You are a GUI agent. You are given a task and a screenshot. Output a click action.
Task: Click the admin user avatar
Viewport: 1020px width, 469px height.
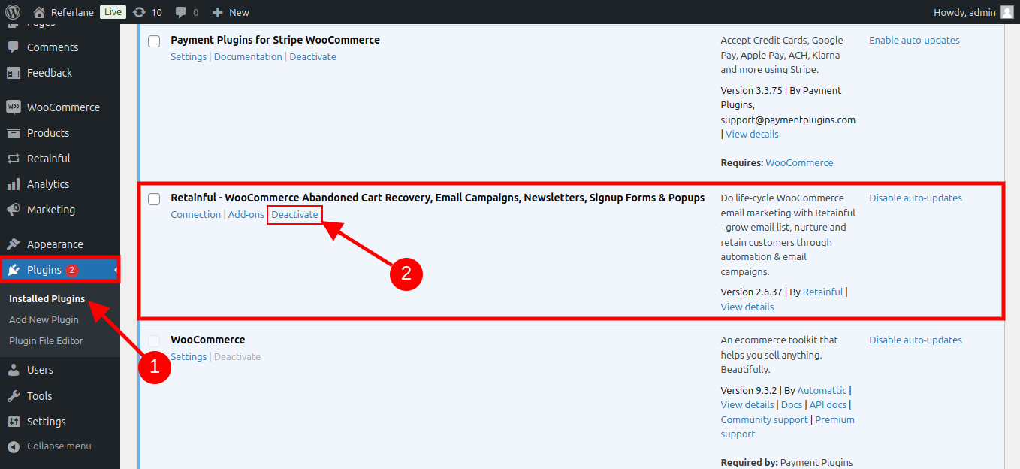(1006, 12)
